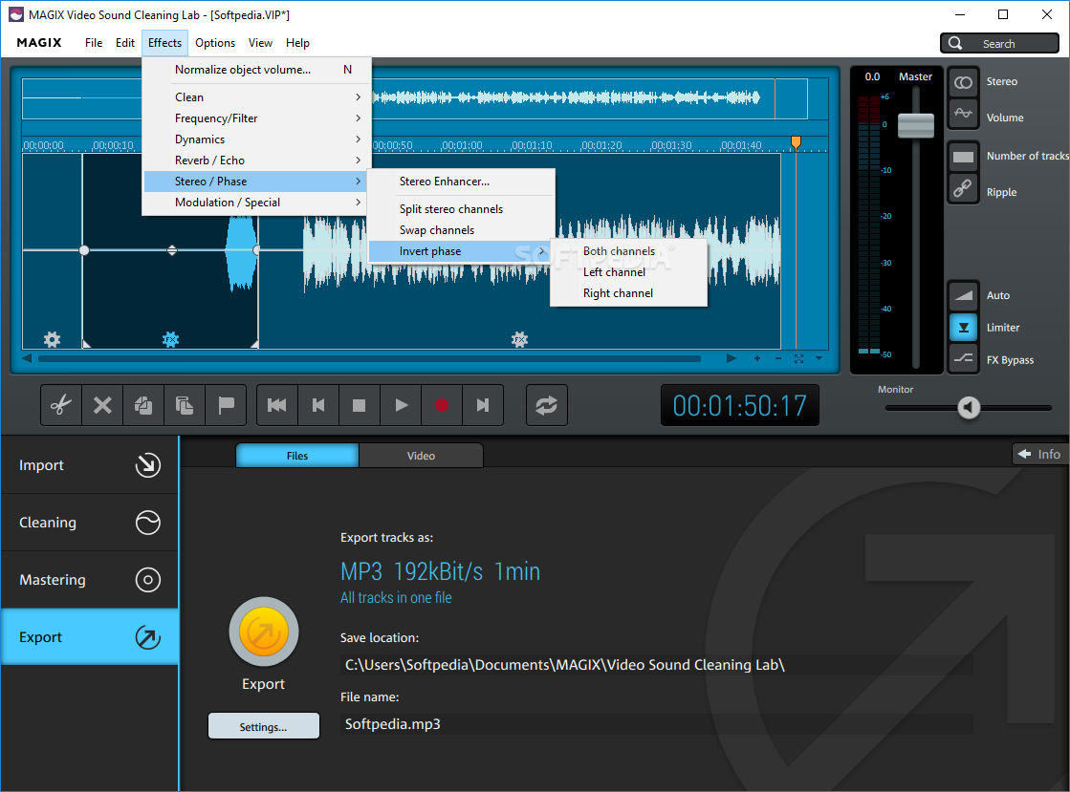Disable the Limiter button
This screenshot has height=792, width=1070.
[963, 327]
